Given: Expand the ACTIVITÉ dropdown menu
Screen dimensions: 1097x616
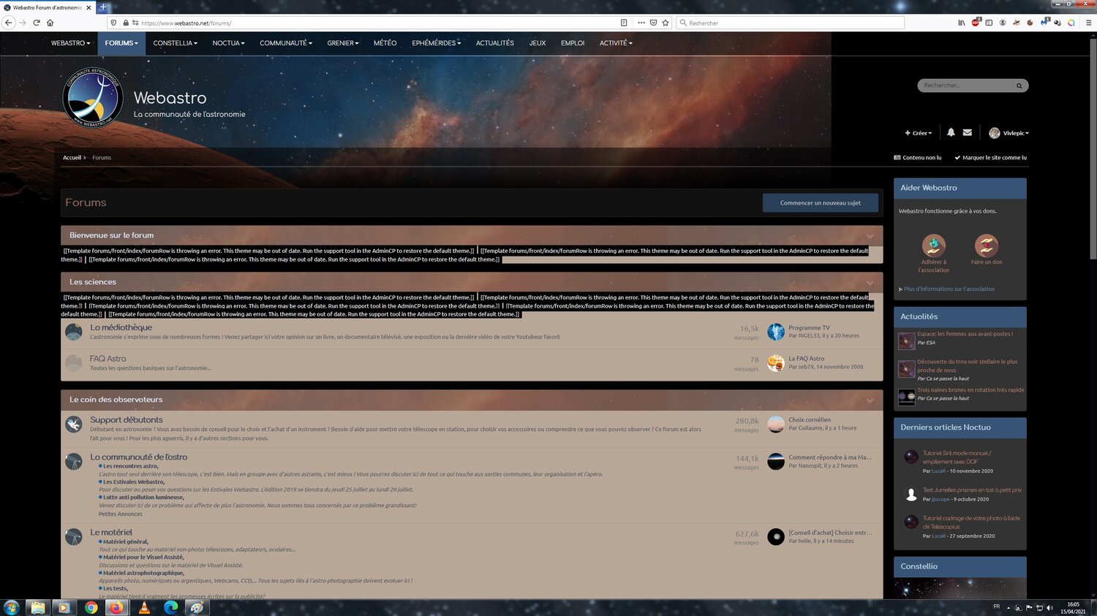Looking at the screenshot, I should point(617,43).
